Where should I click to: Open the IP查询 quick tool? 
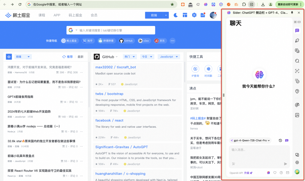tap(195, 71)
